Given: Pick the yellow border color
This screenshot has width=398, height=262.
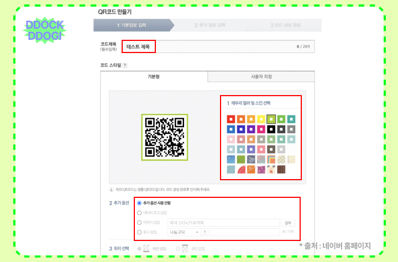Looking at the screenshot, I should pos(261,119).
